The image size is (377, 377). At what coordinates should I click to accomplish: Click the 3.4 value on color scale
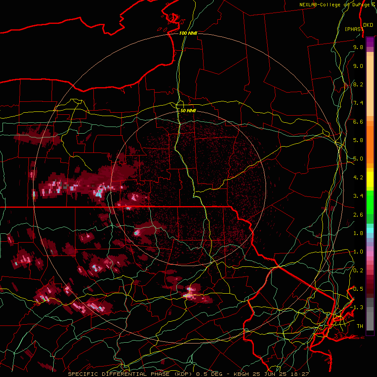click(x=358, y=196)
